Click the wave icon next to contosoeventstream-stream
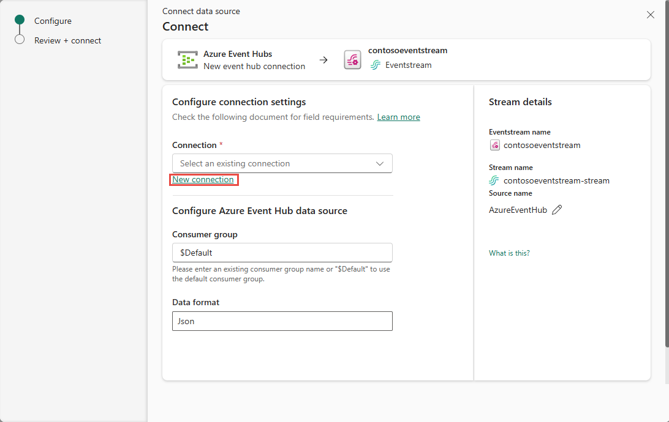 tap(495, 180)
